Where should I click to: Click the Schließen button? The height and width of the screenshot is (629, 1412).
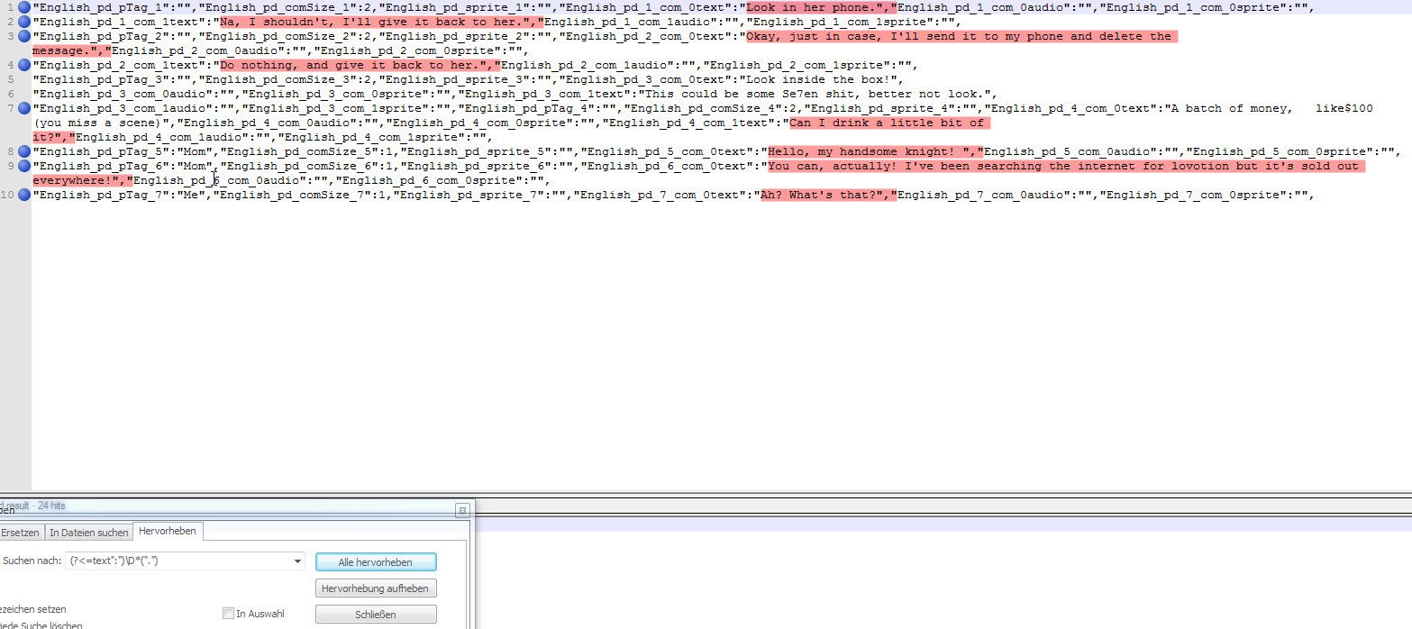click(376, 615)
